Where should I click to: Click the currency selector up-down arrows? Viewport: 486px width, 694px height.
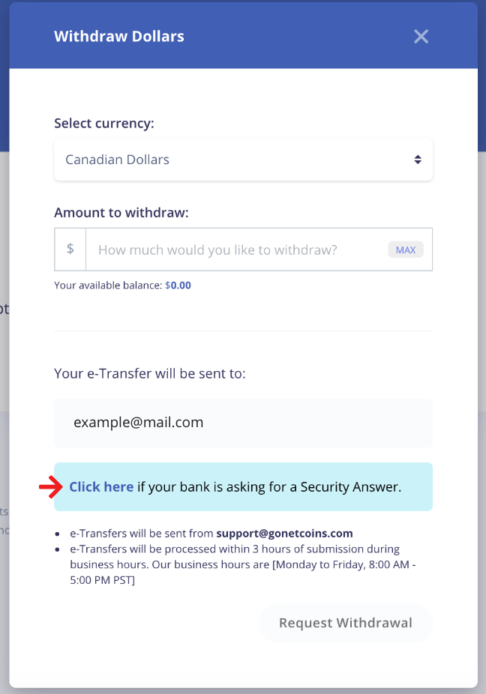tap(418, 160)
